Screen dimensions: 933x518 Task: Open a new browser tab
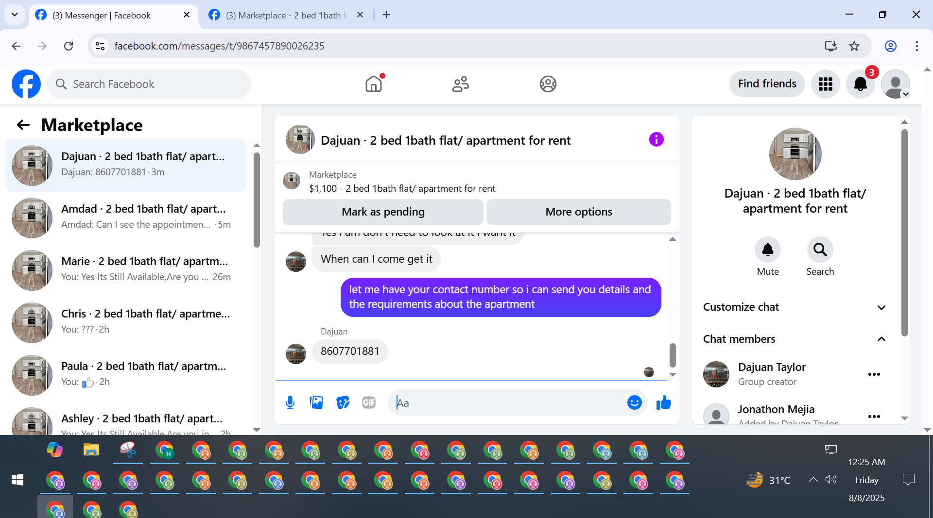(386, 15)
